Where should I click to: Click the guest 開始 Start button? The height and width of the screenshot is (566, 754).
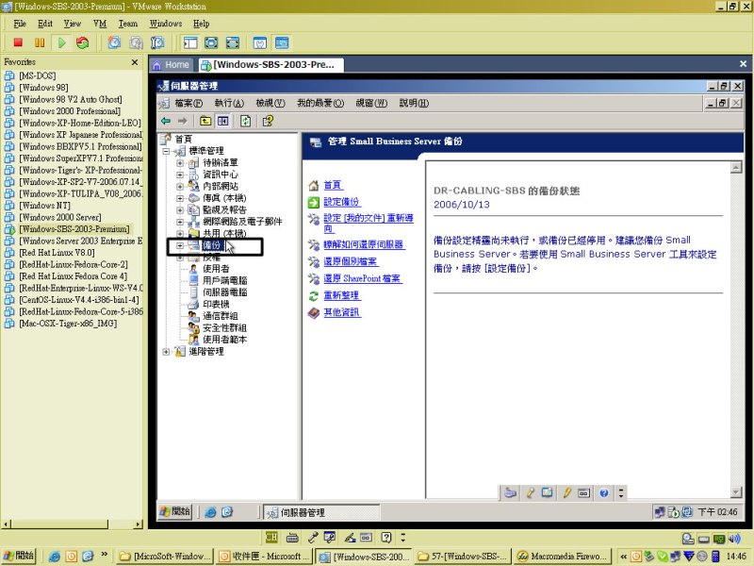click(175, 511)
